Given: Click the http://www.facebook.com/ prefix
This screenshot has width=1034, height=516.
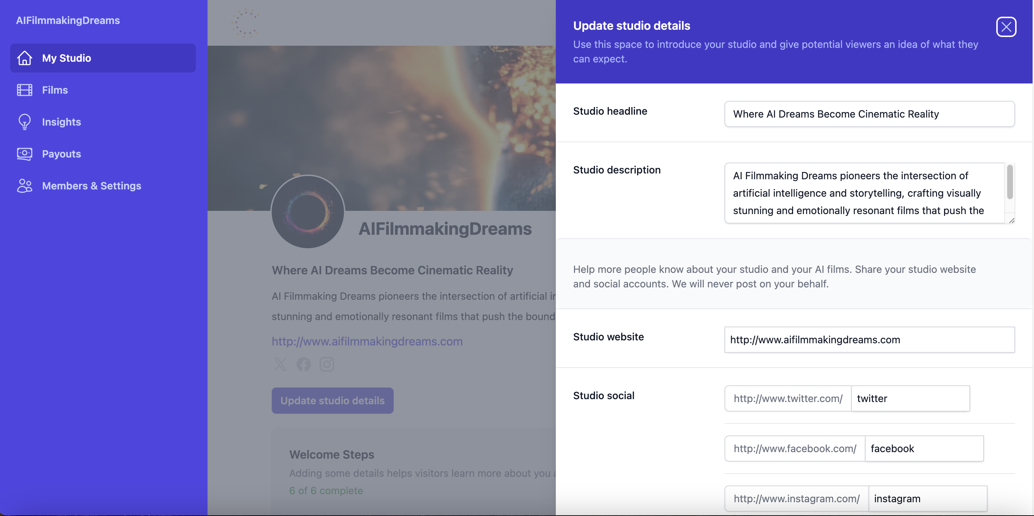Looking at the screenshot, I should tap(795, 449).
